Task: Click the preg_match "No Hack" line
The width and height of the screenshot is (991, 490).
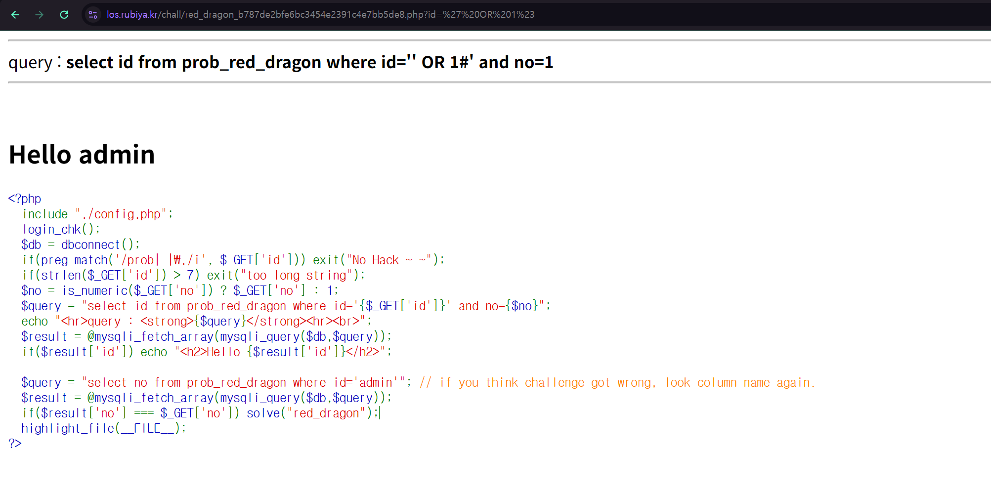Action: (x=233, y=260)
